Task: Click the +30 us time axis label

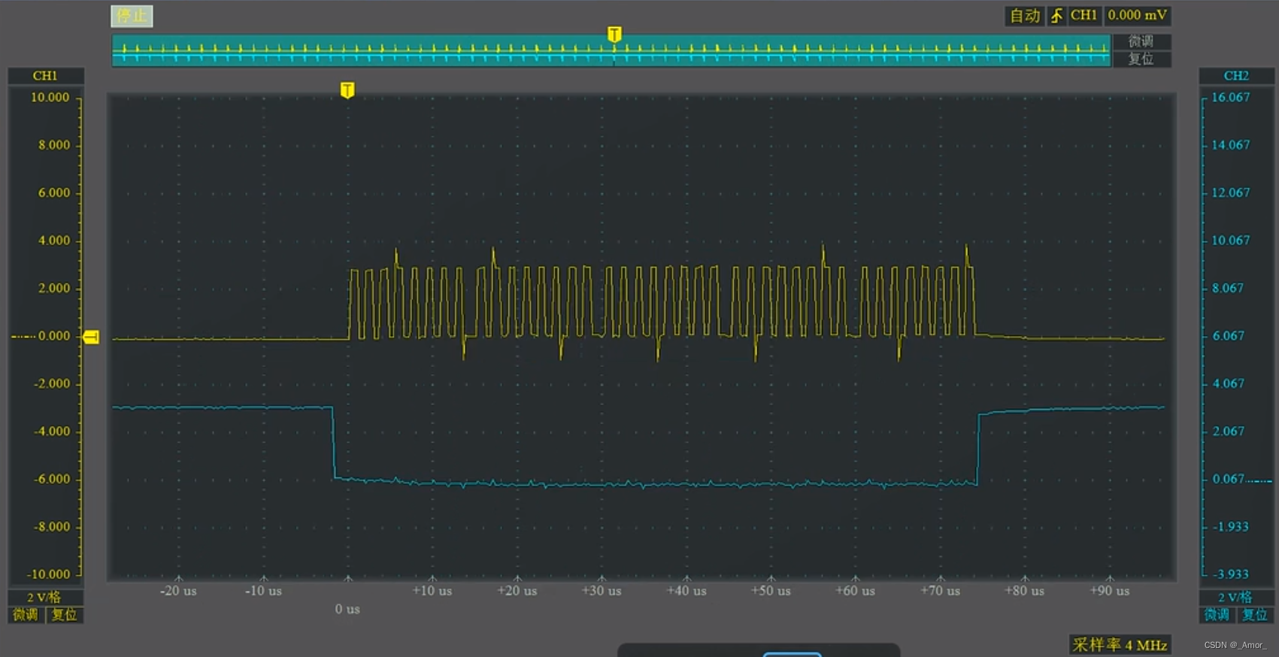Action: point(602,591)
